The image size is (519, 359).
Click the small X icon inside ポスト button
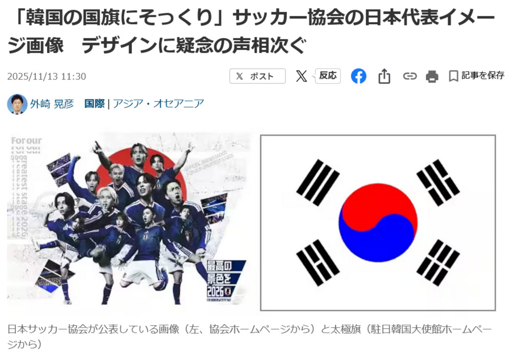click(239, 76)
